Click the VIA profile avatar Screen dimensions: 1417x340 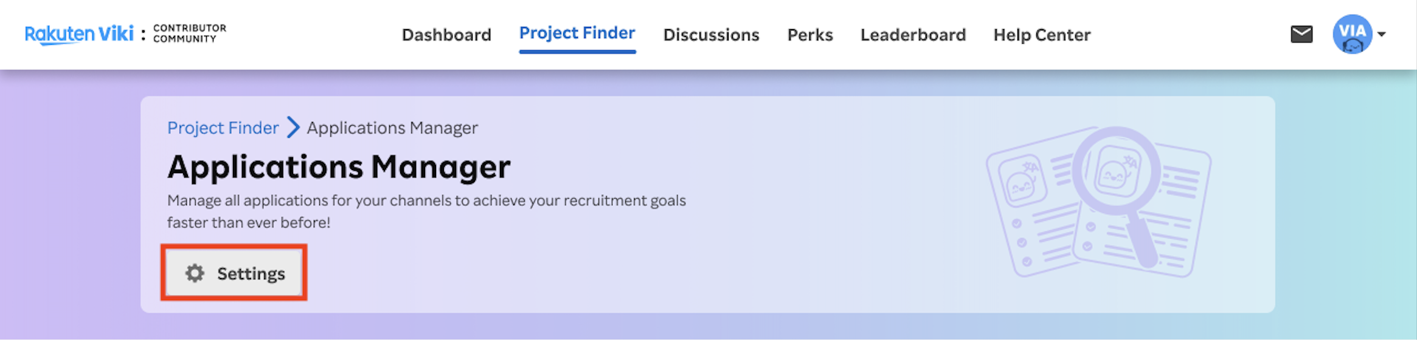[1352, 34]
